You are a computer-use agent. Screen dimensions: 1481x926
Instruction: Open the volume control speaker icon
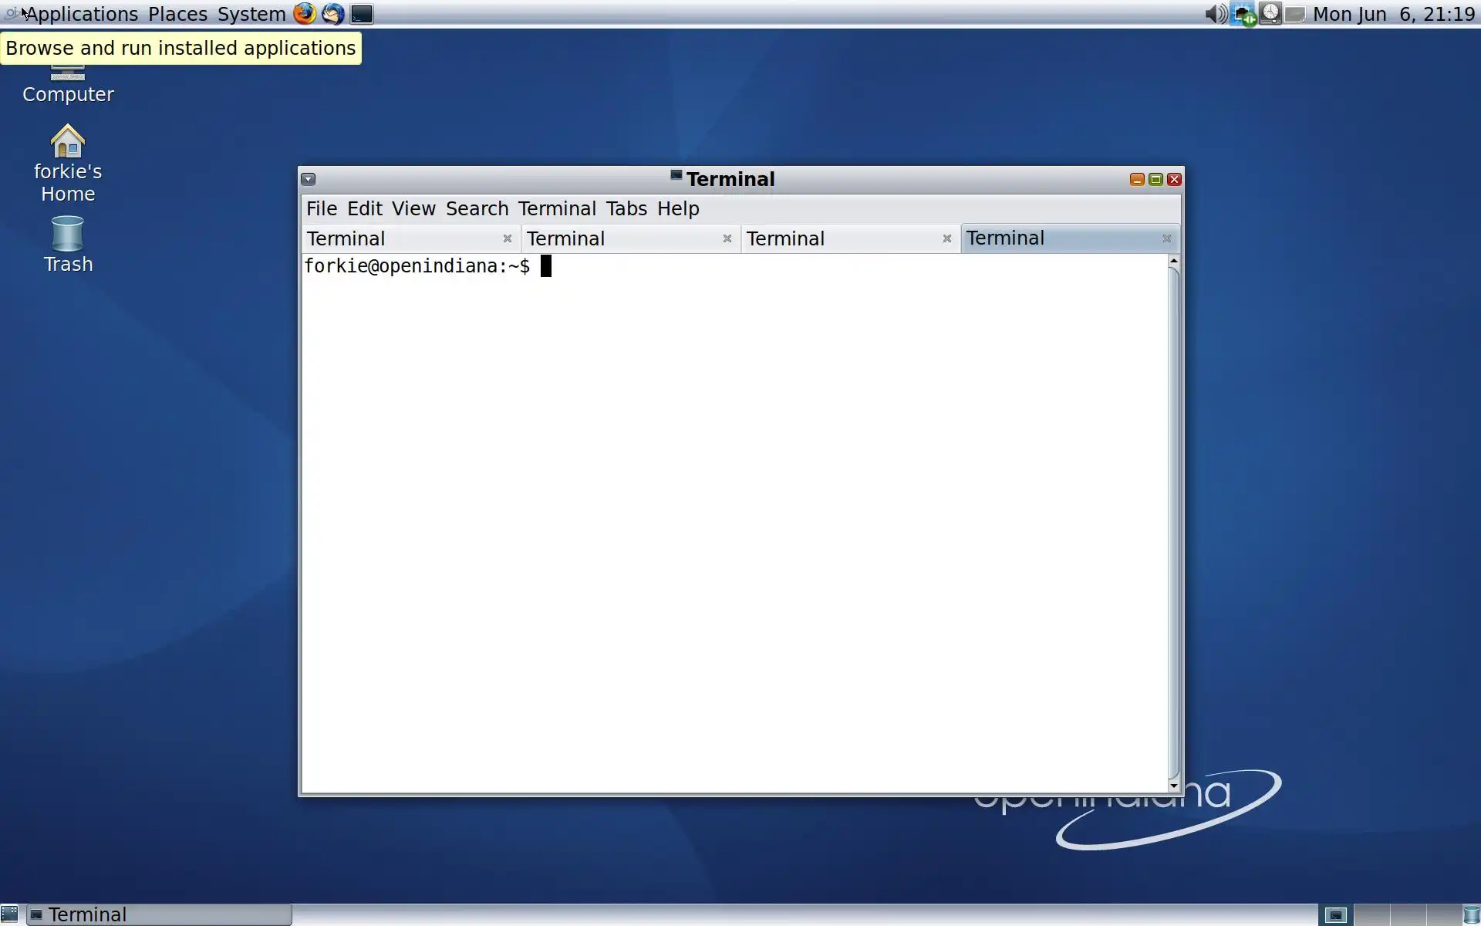(1215, 14)
